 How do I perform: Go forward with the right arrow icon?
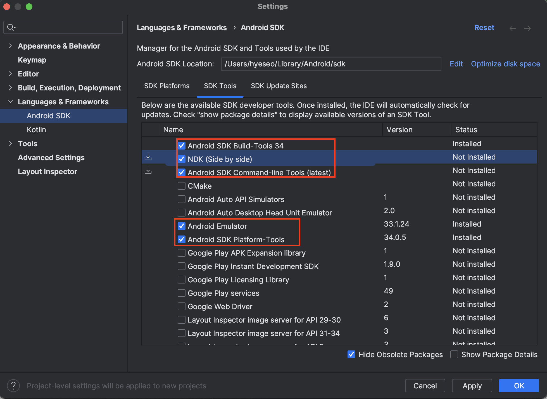(527, 28)
